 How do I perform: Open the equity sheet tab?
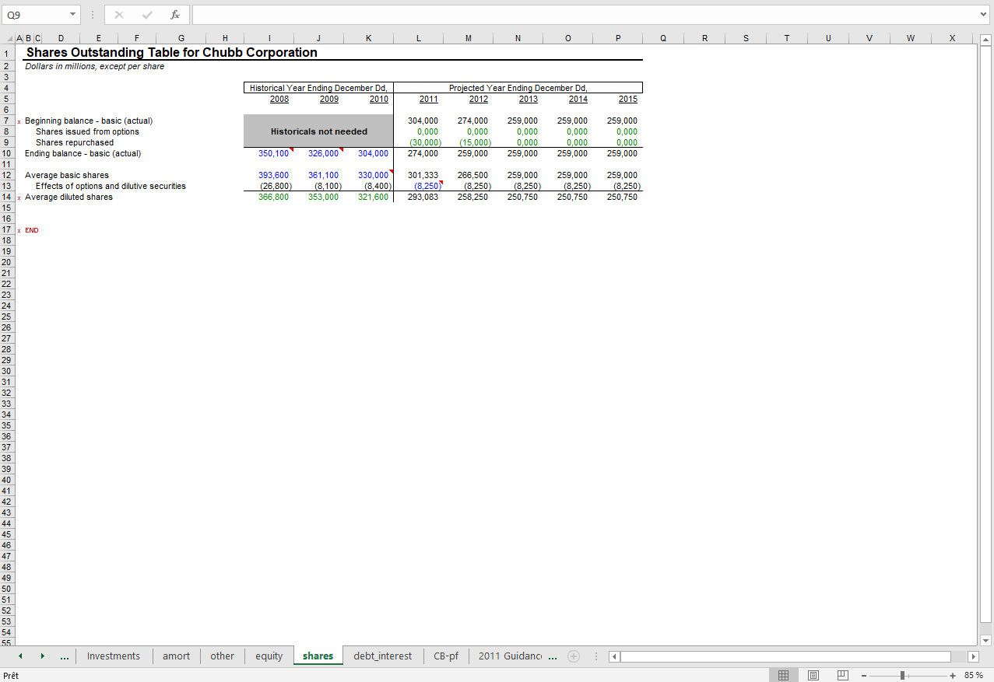[269, 656]
